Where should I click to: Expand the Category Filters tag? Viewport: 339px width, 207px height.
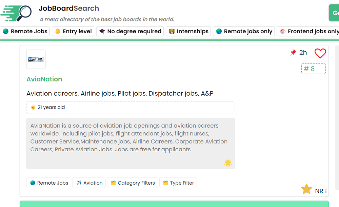(x=132, y=183)
